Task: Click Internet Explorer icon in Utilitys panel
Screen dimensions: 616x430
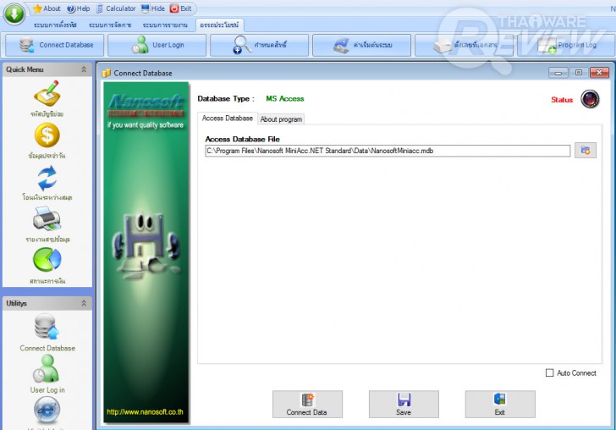Action: click(x=47, y=410)
